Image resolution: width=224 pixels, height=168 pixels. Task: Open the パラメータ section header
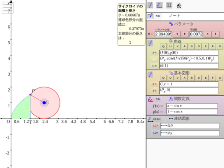point(181,24)
